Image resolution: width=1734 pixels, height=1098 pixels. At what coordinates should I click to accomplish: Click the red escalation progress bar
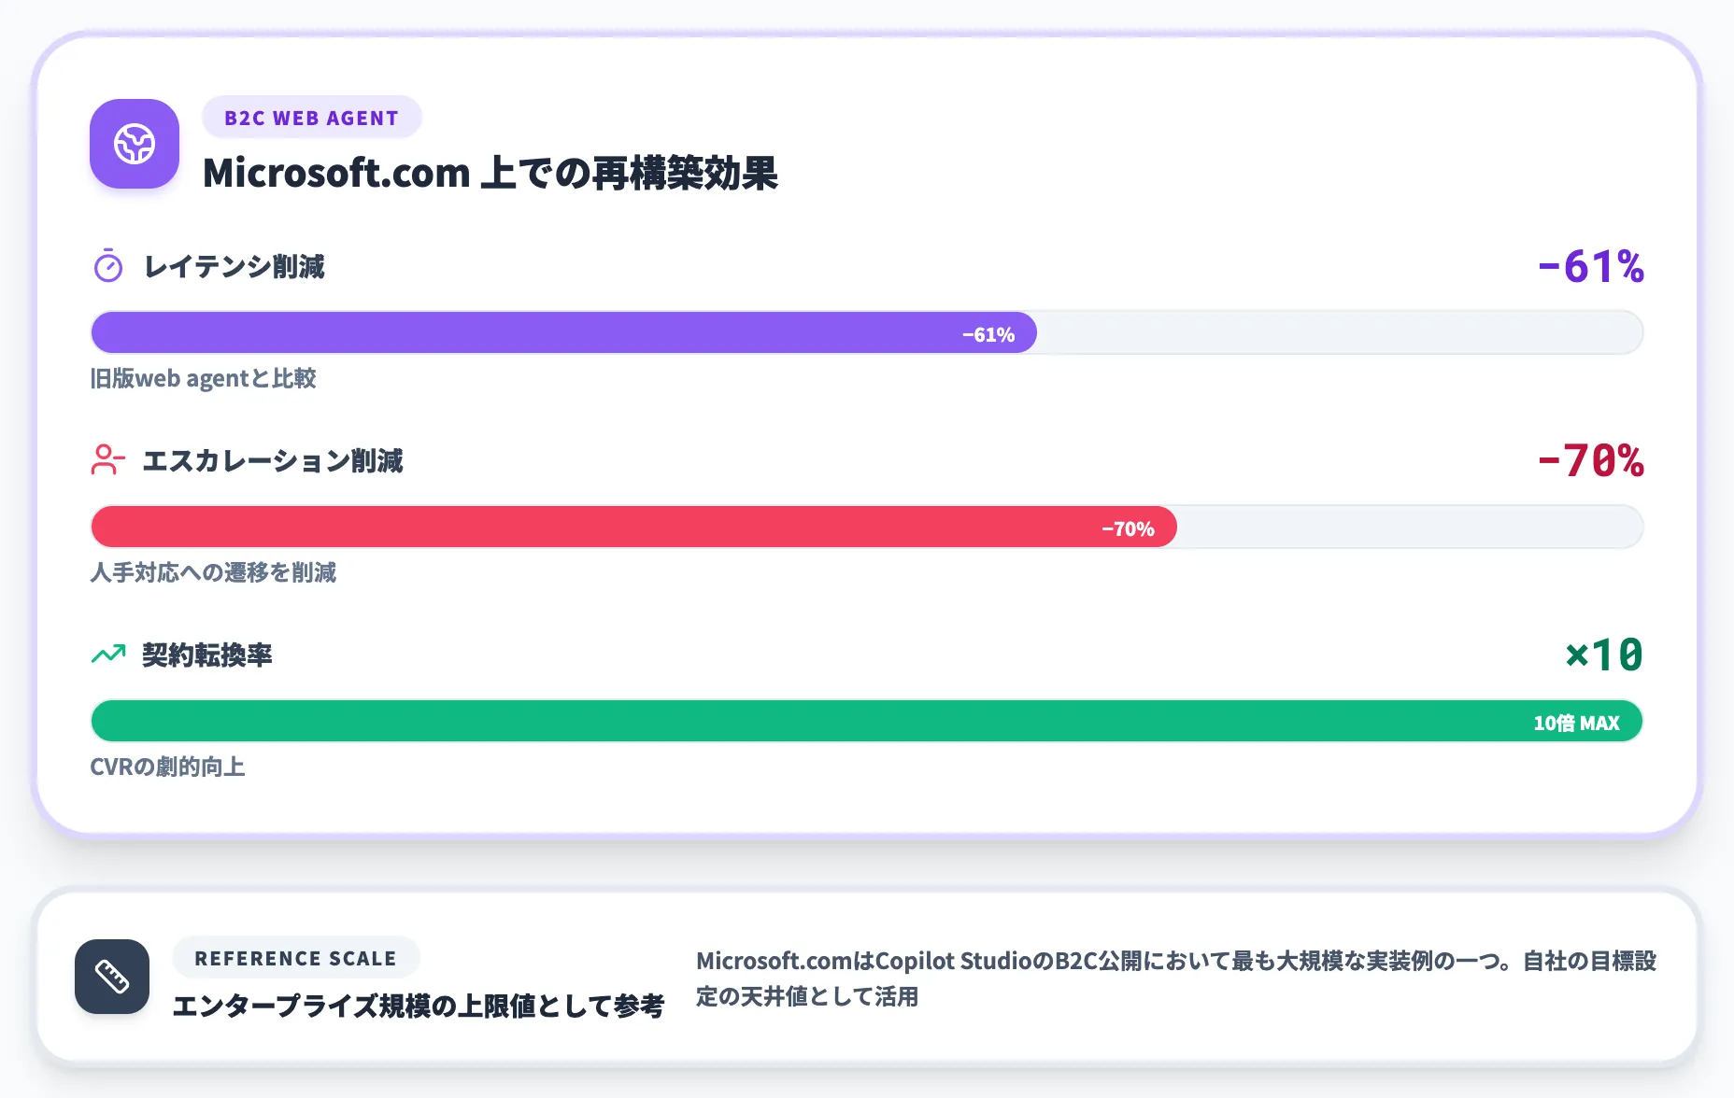pyautogui.click(x=634, y=527)
